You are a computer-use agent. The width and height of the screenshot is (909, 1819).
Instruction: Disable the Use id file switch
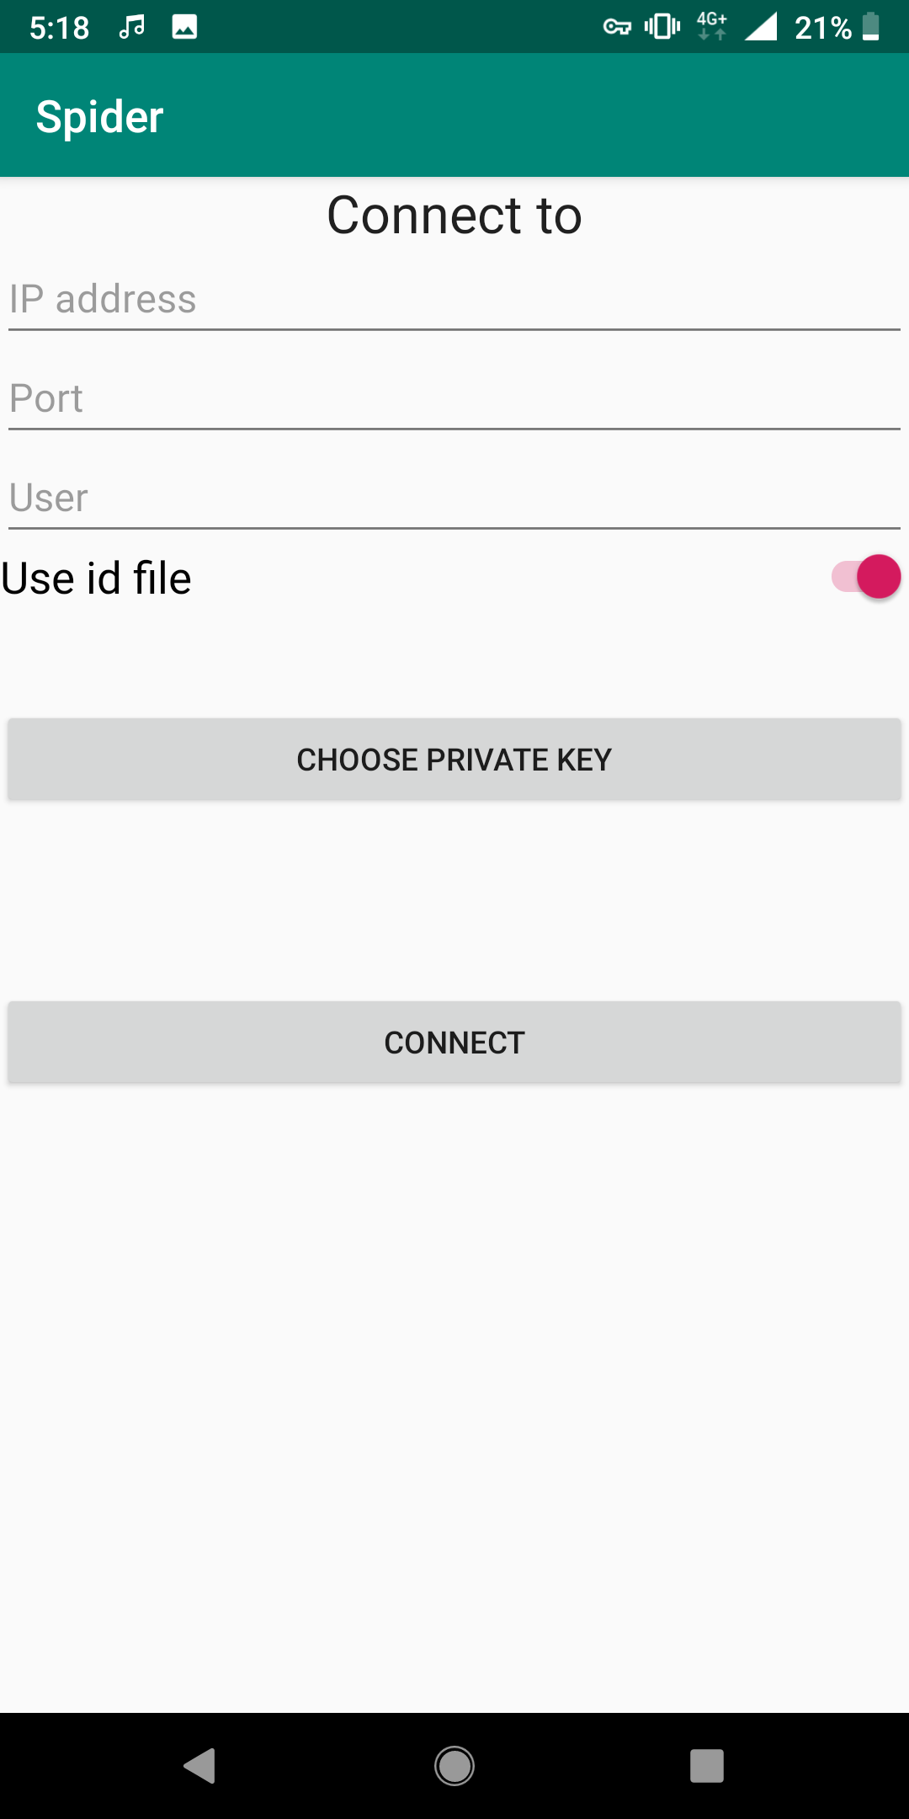[x=867, y=578]
